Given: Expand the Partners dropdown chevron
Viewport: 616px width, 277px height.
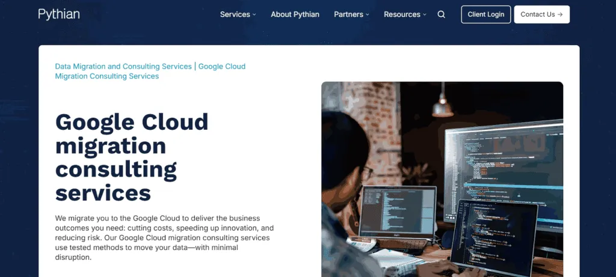Looking at the screenshot, I should pyautogui.click(x=368, y=14).
